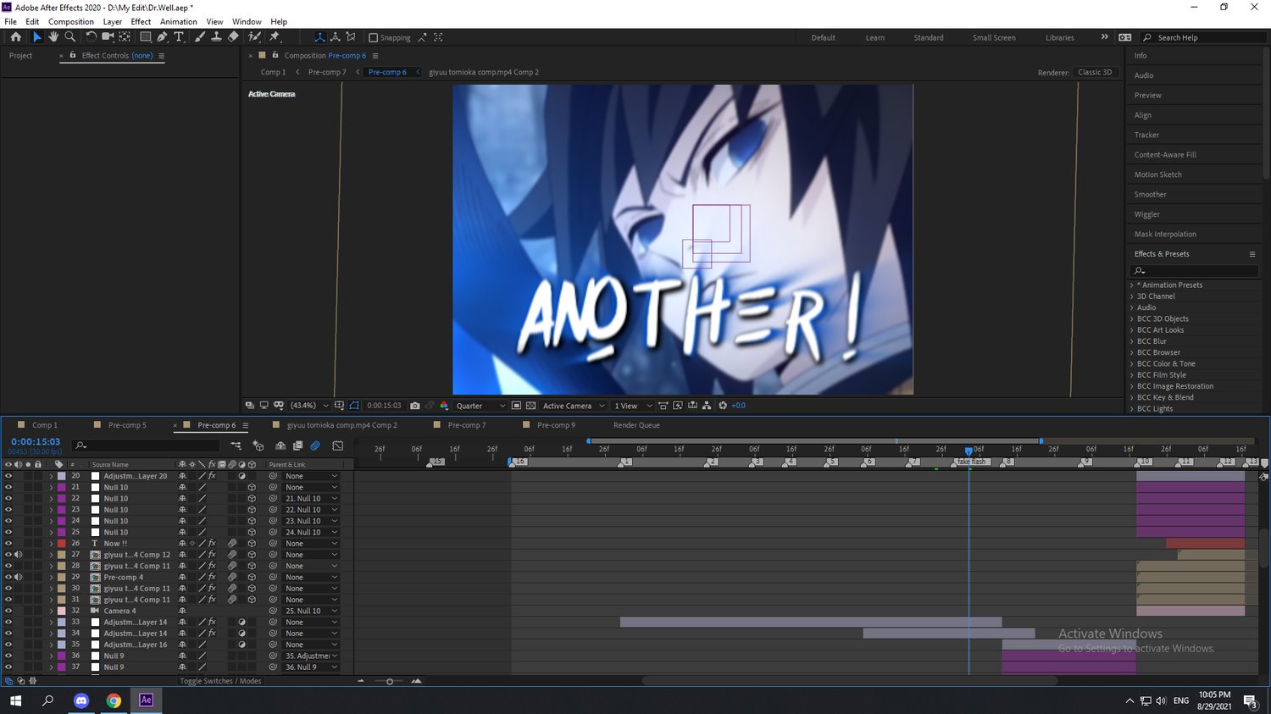This screenshot has height=714, width=1271.
Task: Select the Clone Stamp tool
Action: point(216,37)
